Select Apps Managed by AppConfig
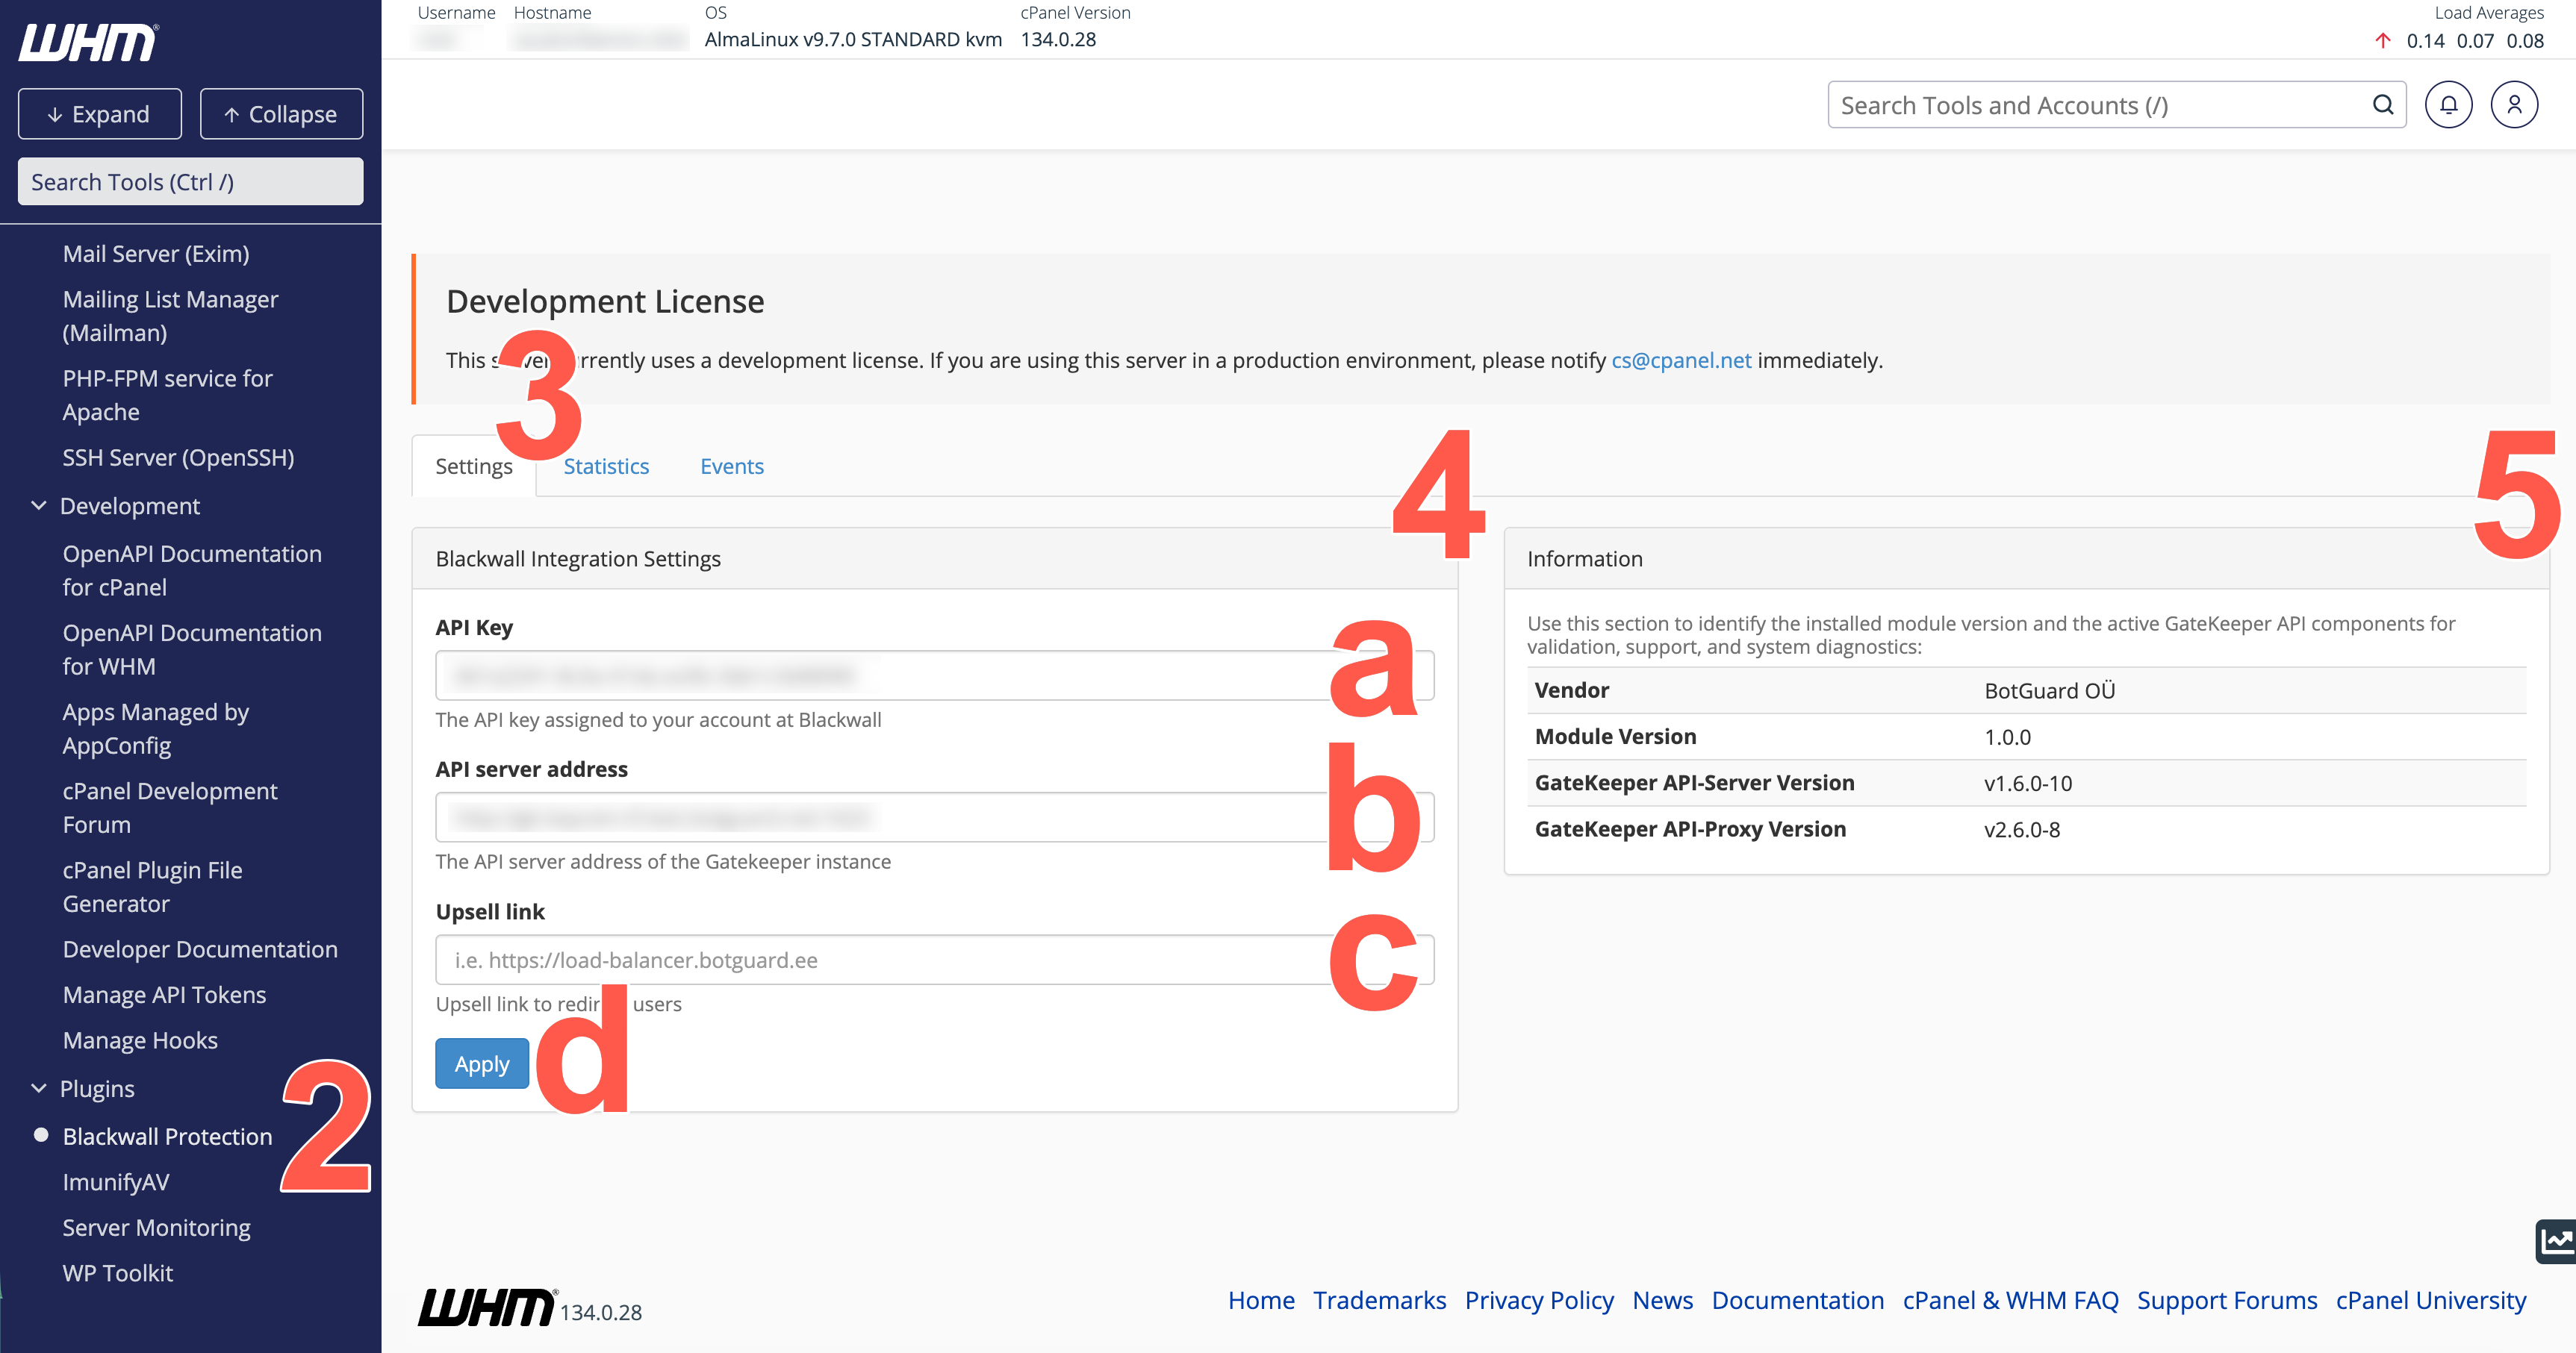2576x1353 pixels. 155,728
